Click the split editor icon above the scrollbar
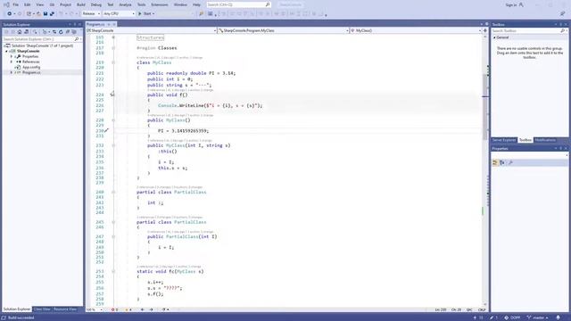 click(x=484, y=30)
